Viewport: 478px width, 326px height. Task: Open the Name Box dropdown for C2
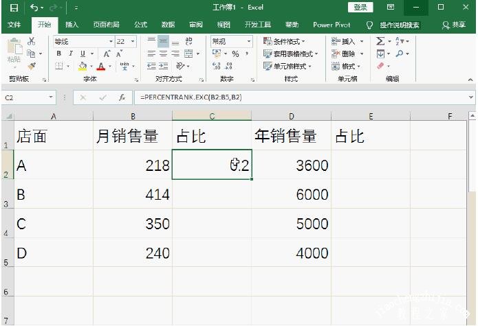click(52, 97)
